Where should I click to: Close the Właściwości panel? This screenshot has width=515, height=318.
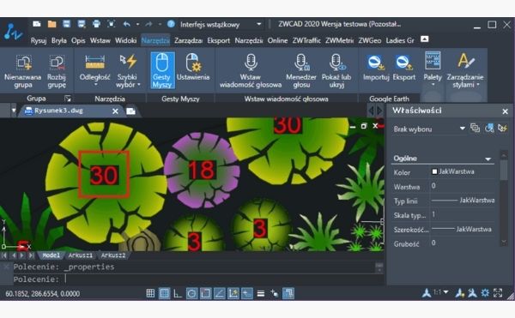506,111
